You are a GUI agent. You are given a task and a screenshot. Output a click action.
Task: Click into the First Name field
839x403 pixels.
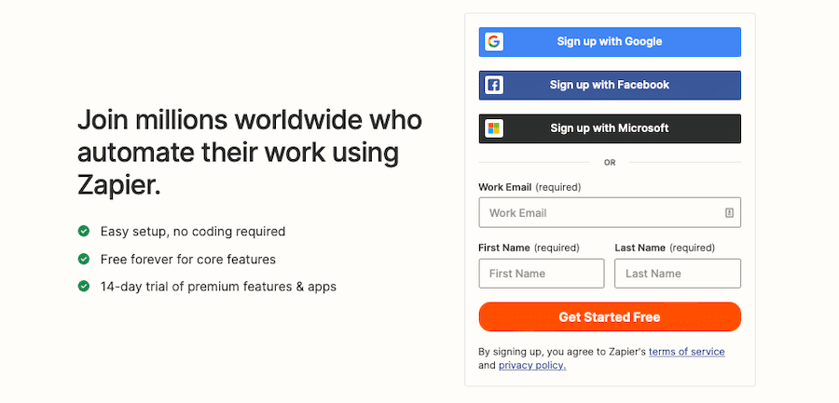click(x=542, y=274)
